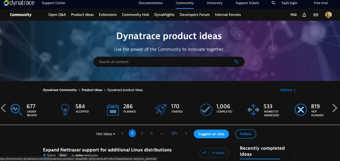The width and height of the screenshot is (340, 161).
Task: Click the Search all content field
Action: (x=164, y=62)
